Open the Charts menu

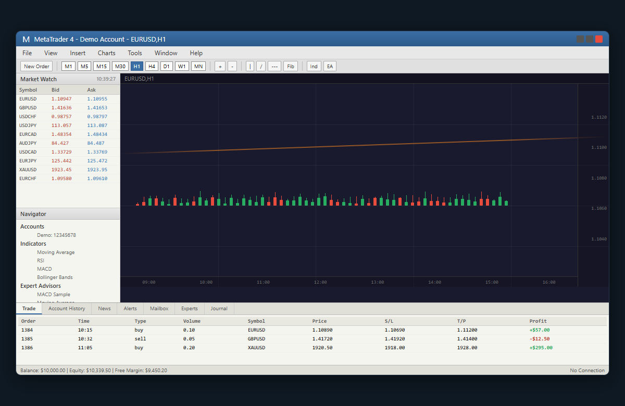[x=106, y=53]
